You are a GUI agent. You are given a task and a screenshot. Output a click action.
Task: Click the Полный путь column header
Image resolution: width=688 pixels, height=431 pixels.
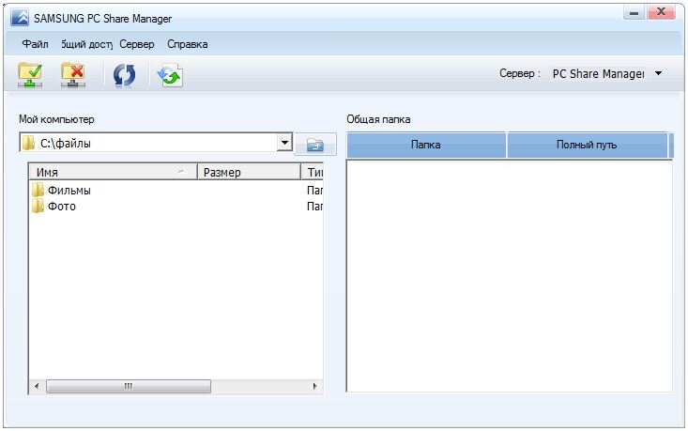click(587, 145)
